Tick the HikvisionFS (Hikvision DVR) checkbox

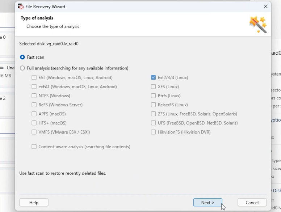pos(154,132)
